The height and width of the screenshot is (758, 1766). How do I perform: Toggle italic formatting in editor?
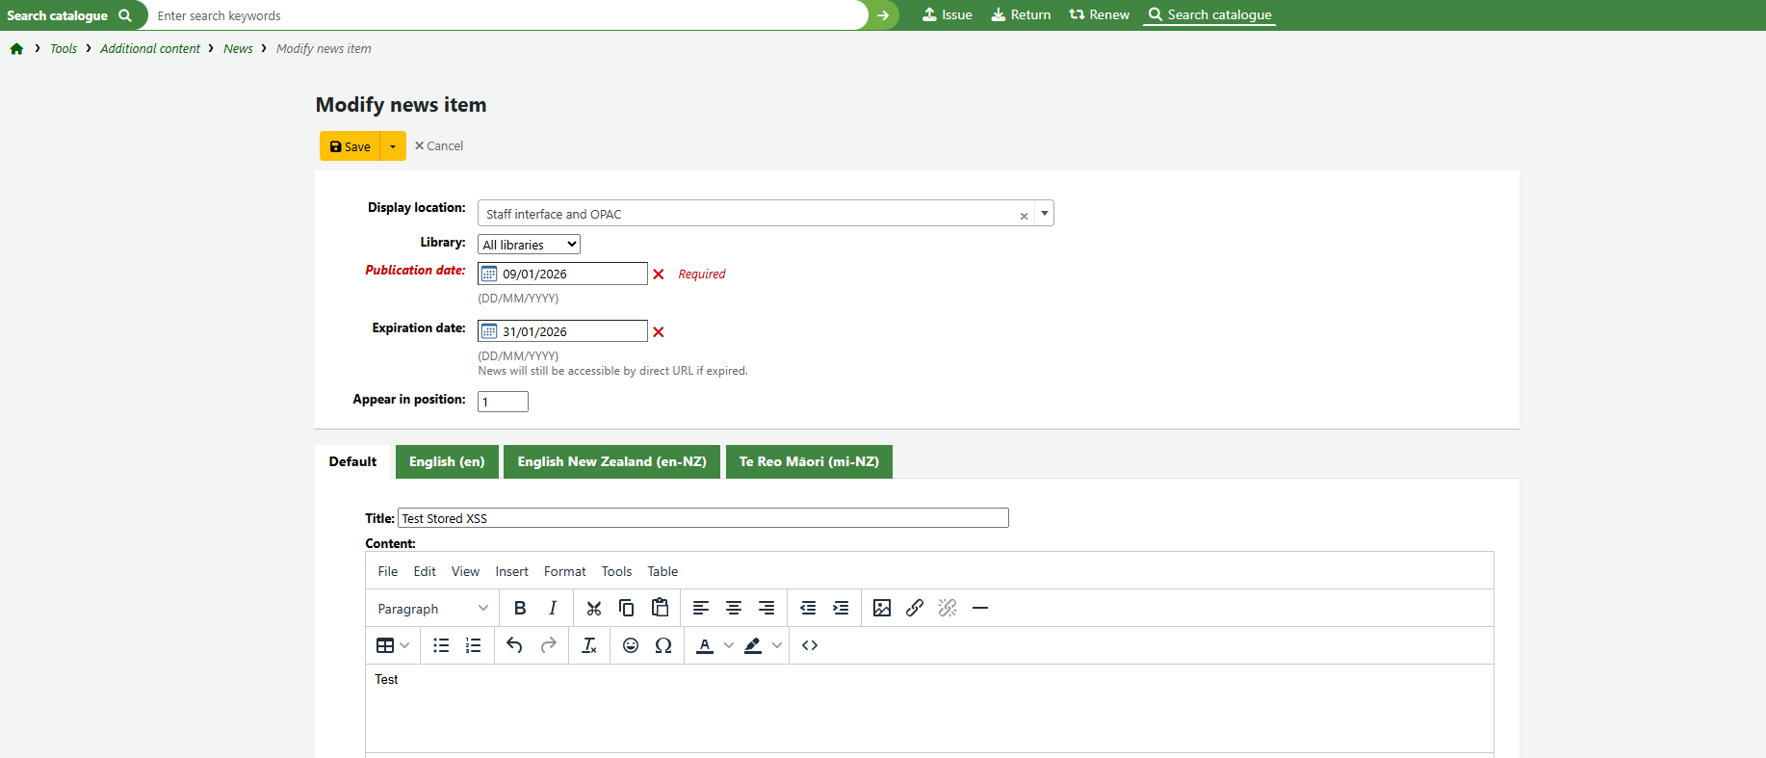point(553,608)
